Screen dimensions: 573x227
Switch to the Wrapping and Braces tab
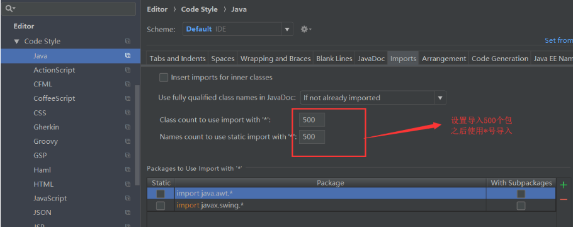point(276,59)
